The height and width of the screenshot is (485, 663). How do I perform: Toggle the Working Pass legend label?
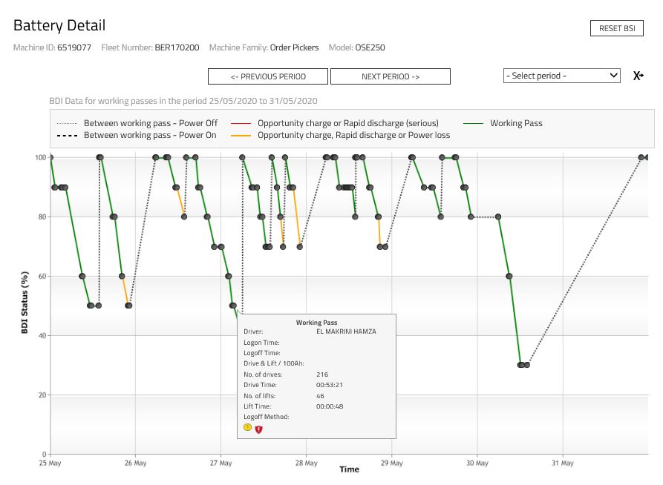click(516, 123)
